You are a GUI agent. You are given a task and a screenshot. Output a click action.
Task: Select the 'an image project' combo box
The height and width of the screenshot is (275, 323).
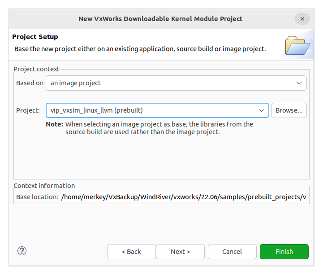tap(176, 83)
